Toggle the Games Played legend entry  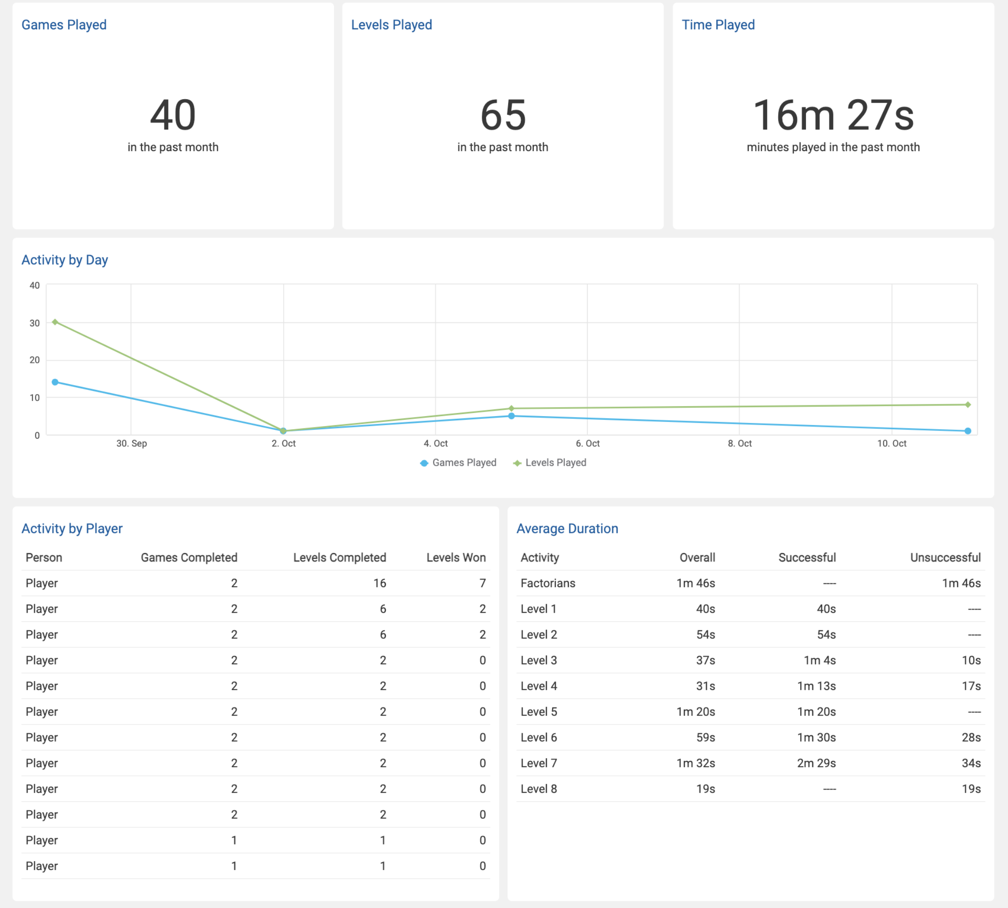pyautogui.click(x=458, y=463)
